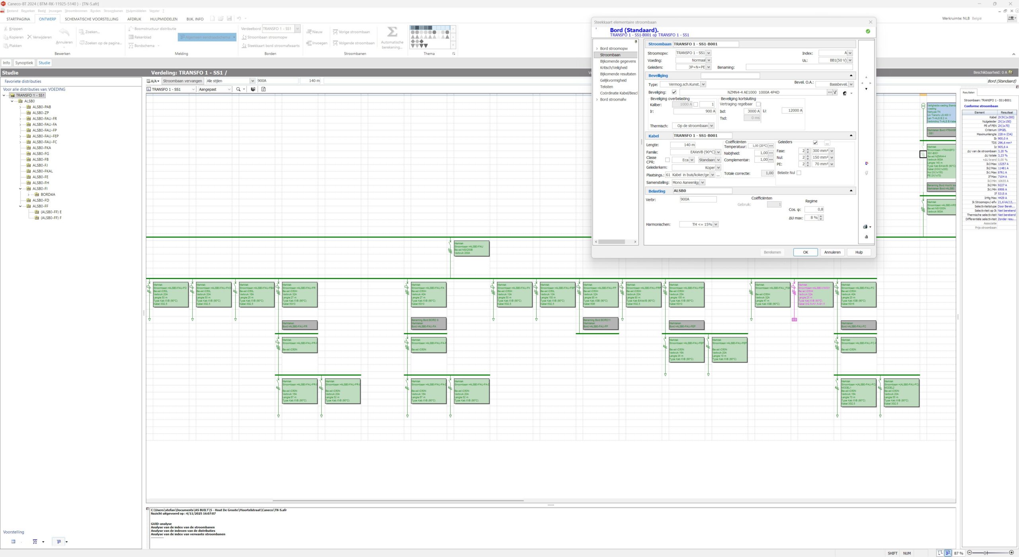Switch to SCHEMATISCHE VOORSTELLING ribbon tab
This screenshot has width=1019, height=557.
(92, 19)
